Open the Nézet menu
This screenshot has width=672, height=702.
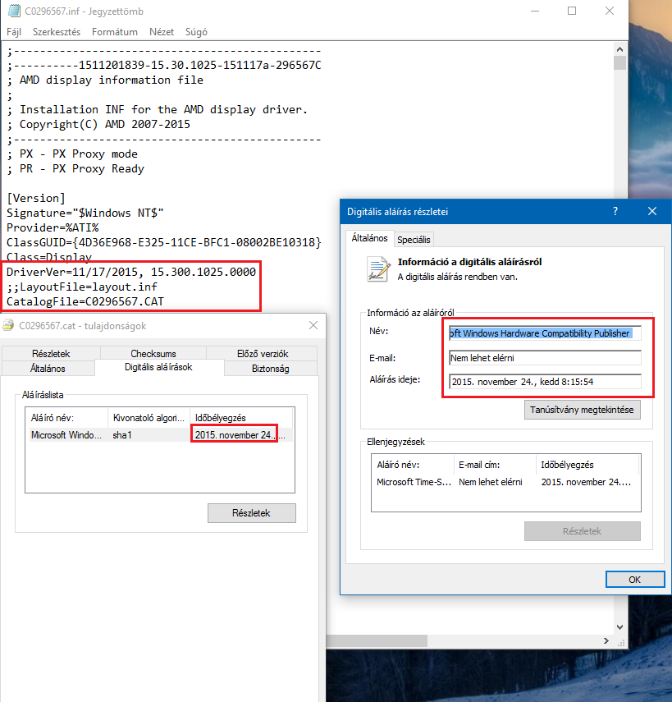(162, 32)
